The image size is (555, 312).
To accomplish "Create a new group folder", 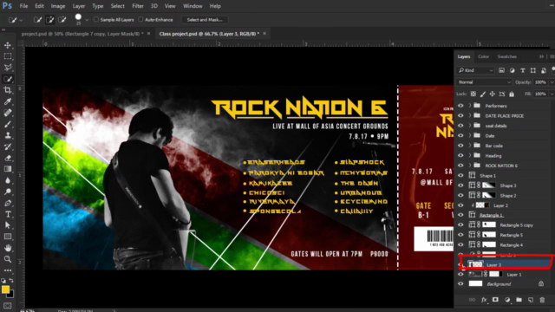I will pos(519,300).
